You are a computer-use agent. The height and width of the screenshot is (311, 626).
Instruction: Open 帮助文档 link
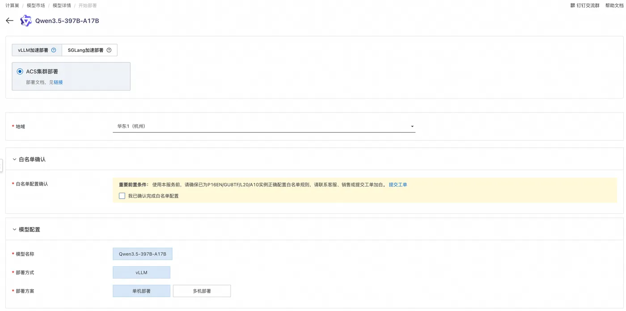[x=614, y=6]
